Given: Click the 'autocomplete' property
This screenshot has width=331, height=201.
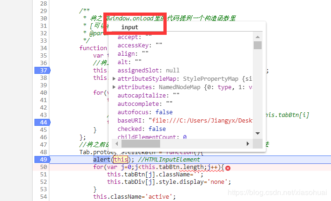Looking at the screenshot, I should (138, 104).
